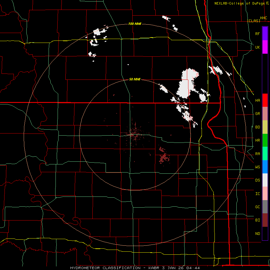Pick the yellow BD legend swatch
This screenshot has height=270, width=270.
click(265, 127)
